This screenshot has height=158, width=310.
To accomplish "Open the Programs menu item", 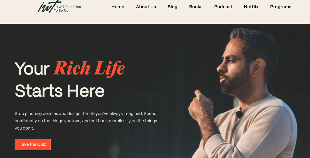I will click(x=281, y=7).
